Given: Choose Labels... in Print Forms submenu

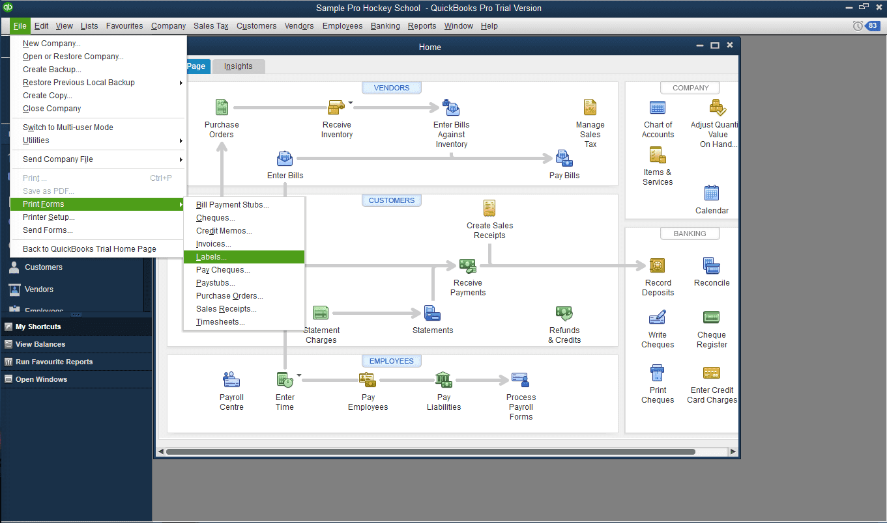Looking at the screenshot, I should click(244, 257).
